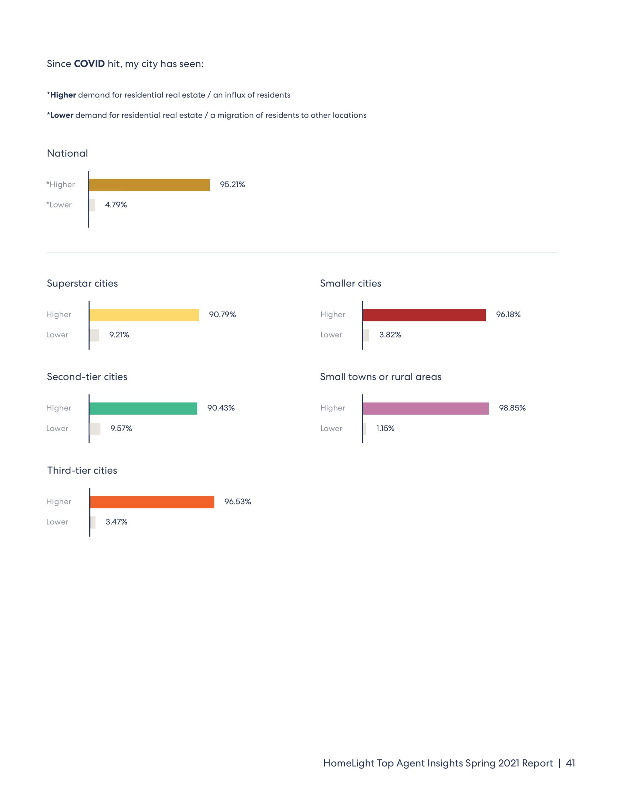This screenshot has height=805, width=622.
Task: Click the "Since COVID hit" question title
Action: (x=125, y=64)
